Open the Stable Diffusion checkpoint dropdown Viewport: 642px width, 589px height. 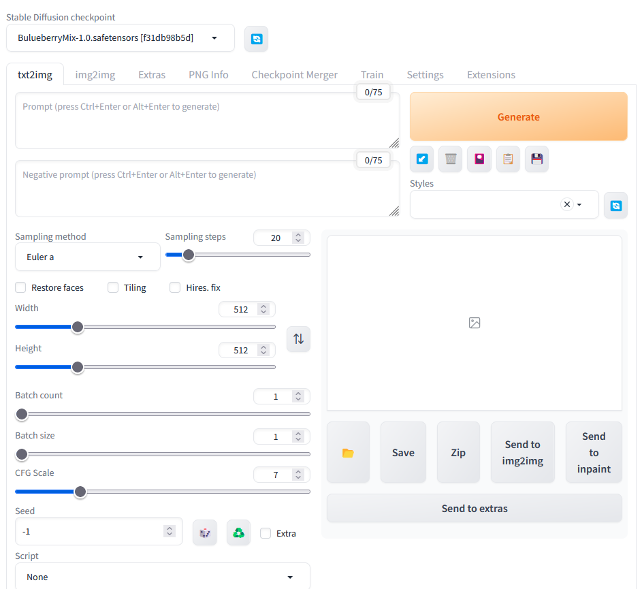tap(120, 38)
